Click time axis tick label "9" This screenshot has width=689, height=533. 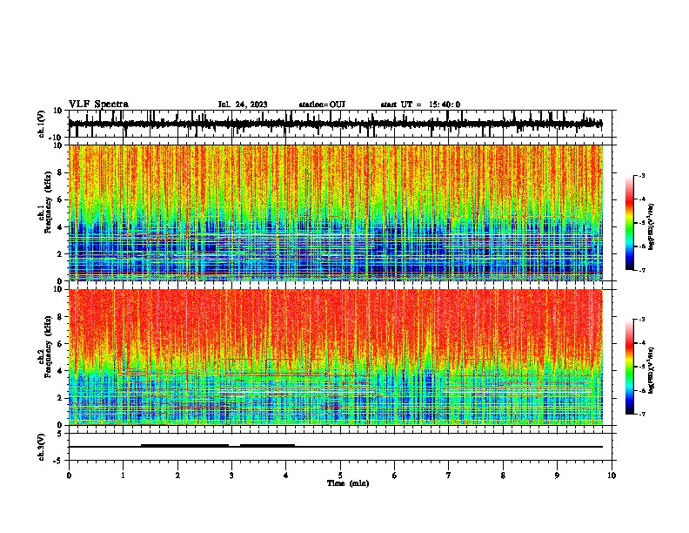point(557,476)
